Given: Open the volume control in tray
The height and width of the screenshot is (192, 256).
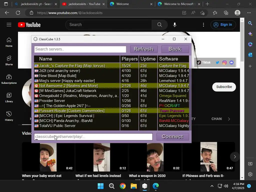Looking at the screenshot, I should coord(226,186).
